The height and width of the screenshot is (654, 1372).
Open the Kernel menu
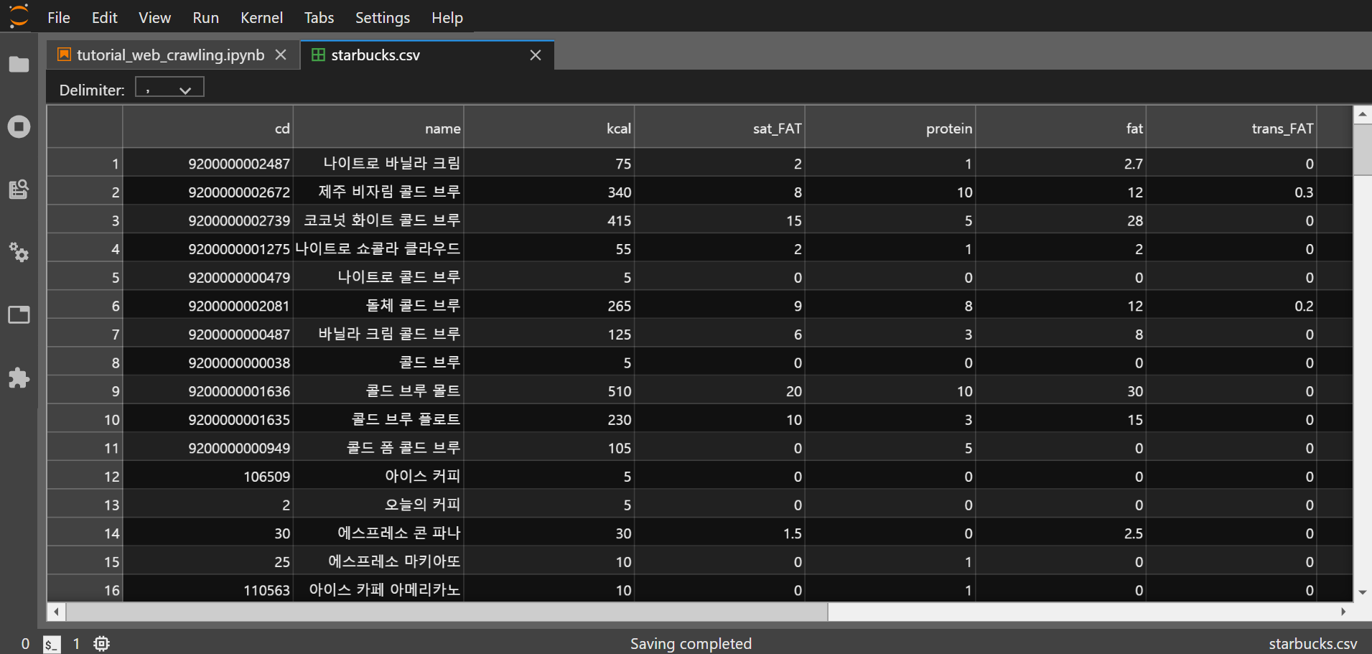pyautogui.click(x=261, y=17)
